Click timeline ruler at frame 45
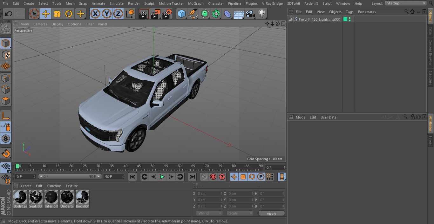This screenshot has height=224, width=434. [x=139, y=166]
